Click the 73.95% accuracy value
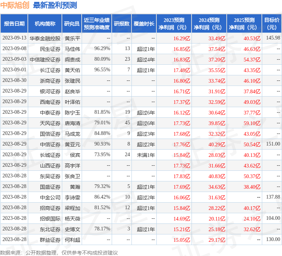The width and height of the screenshot is (282, 256). pos(102,154)
